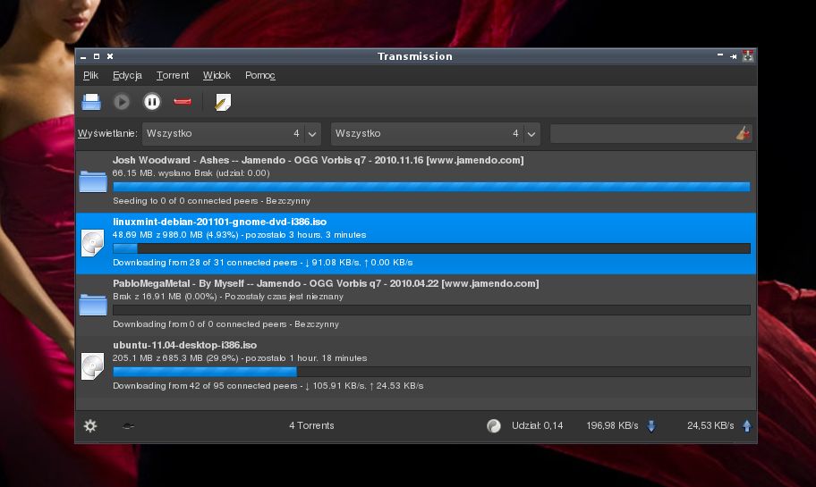
Task: Click the linuxmint torrent progress bar
Action: [x=431, y=249]
